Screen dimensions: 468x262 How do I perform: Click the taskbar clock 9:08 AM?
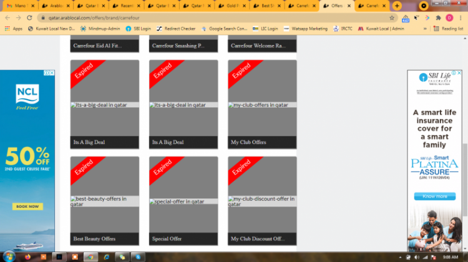(x=450, y=257)
